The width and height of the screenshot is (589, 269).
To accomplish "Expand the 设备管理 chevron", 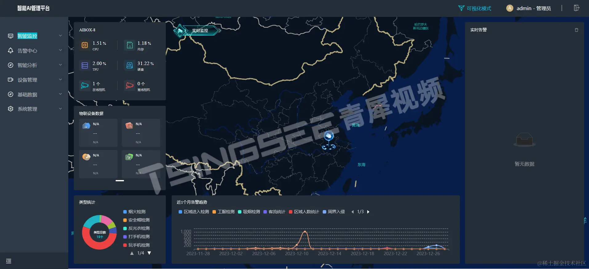I will coord(61,79).
